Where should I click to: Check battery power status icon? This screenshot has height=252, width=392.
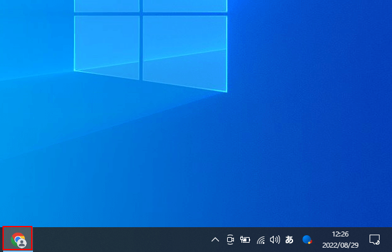(245, 240)
